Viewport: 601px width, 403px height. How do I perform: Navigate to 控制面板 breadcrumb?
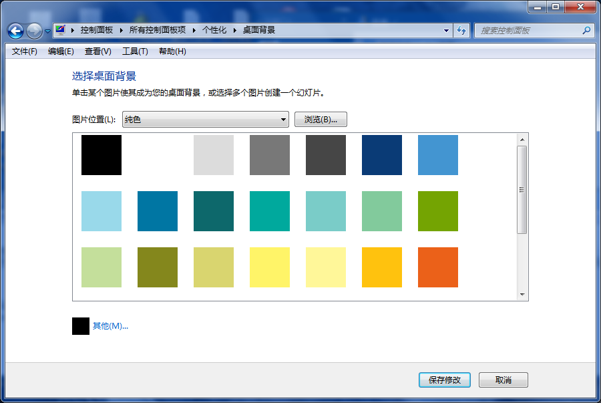click(97, 30)
